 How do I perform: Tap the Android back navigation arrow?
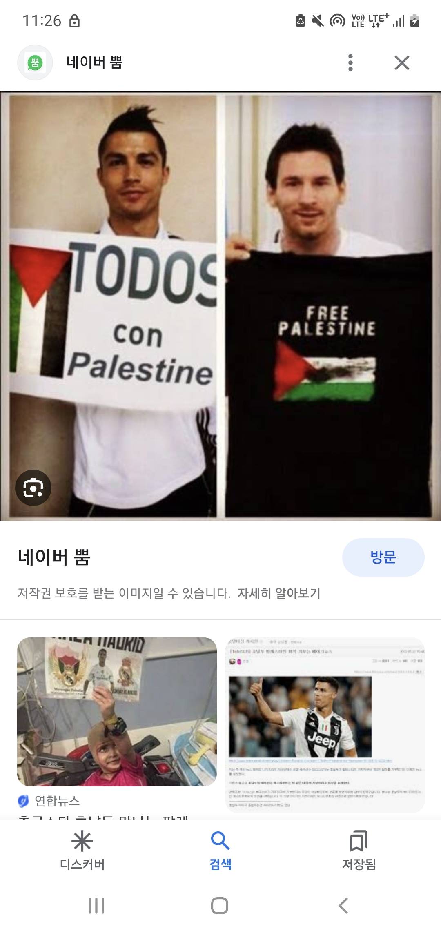(x=343, y=906)
